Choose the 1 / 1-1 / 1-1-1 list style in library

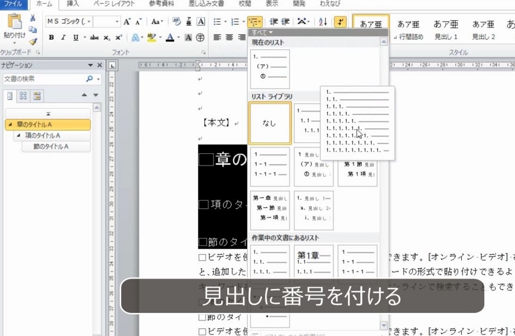tap(270, 166)
